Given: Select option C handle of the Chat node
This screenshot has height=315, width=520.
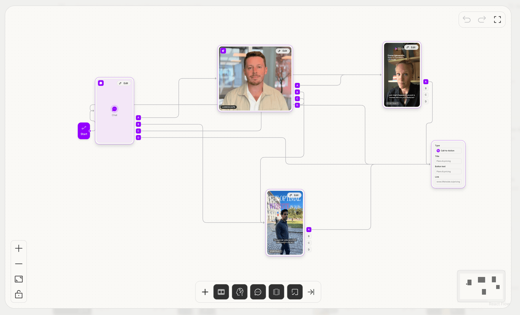Looking at the screenshot, I should 138,131.
